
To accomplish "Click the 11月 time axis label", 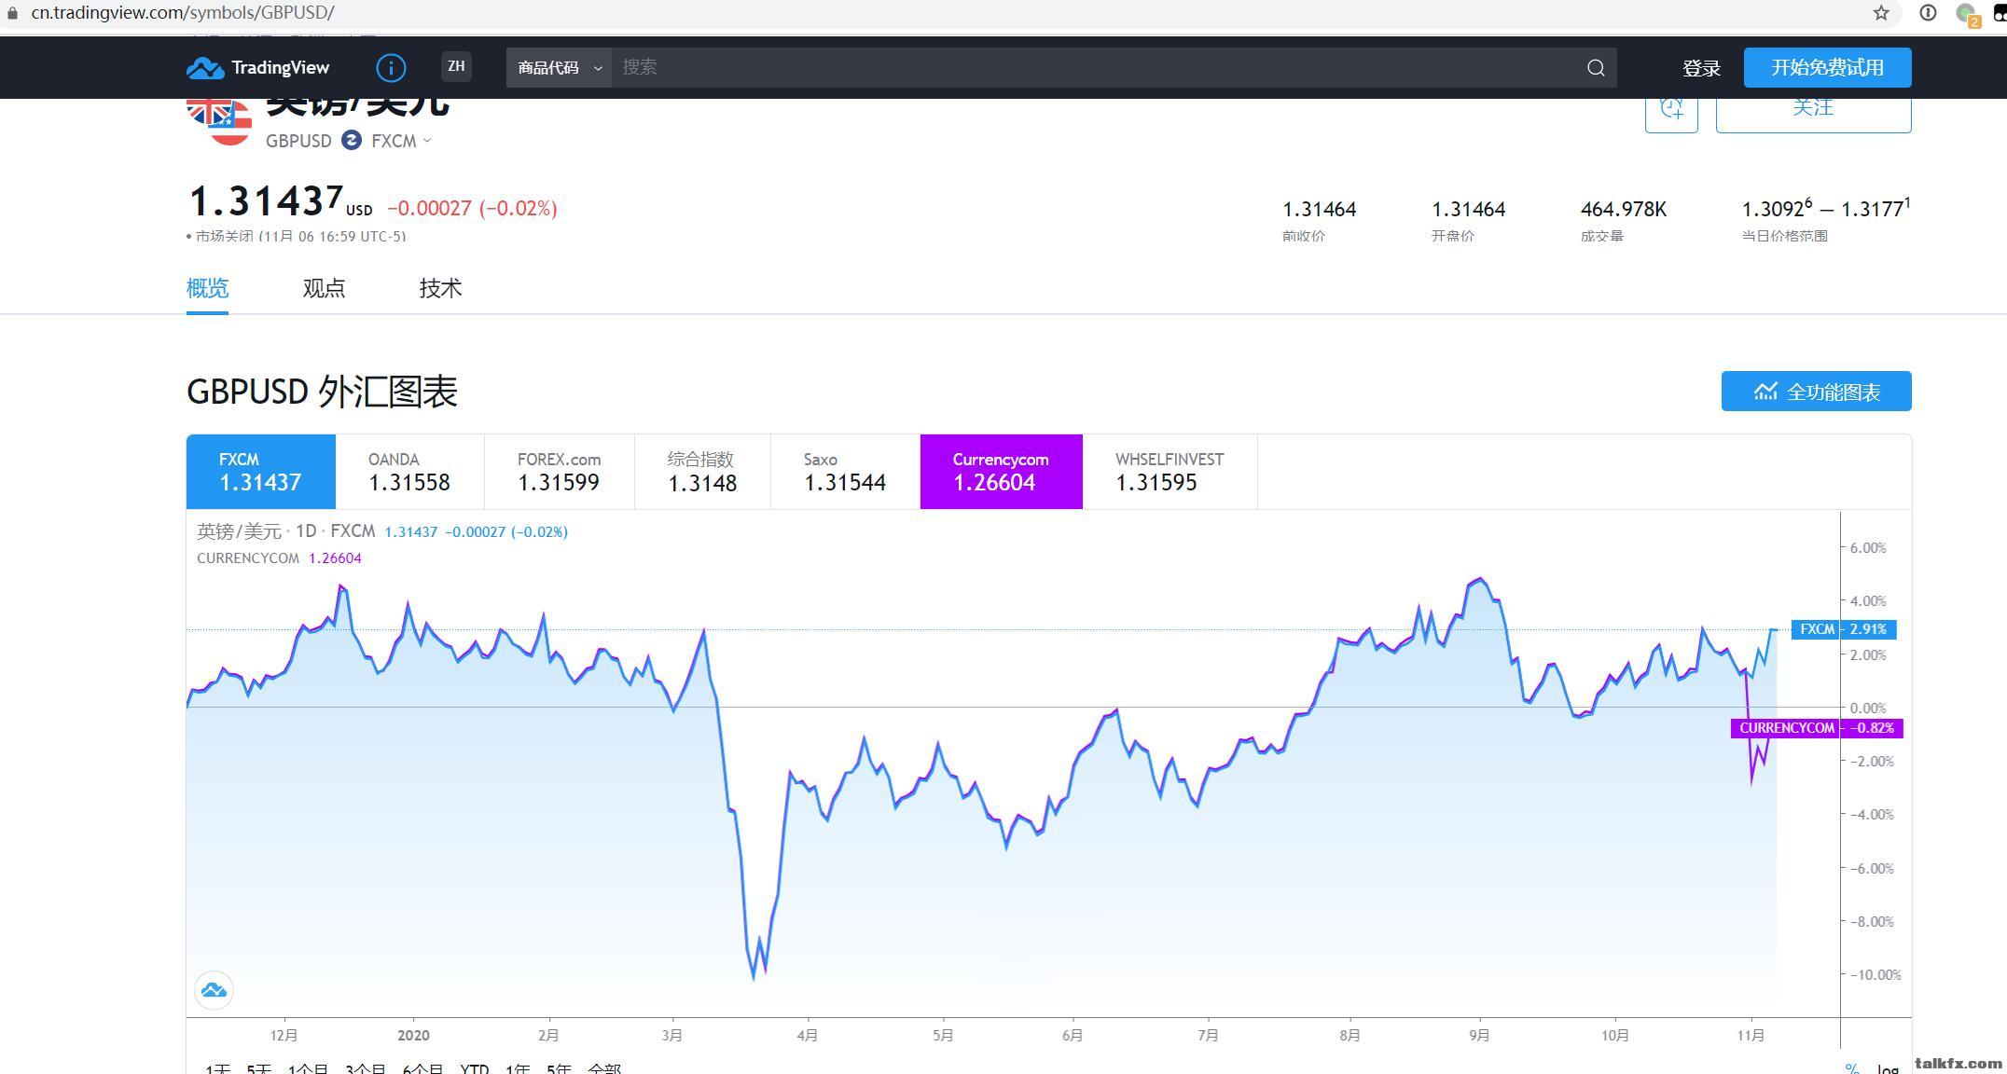I will coord(1751,1036).
